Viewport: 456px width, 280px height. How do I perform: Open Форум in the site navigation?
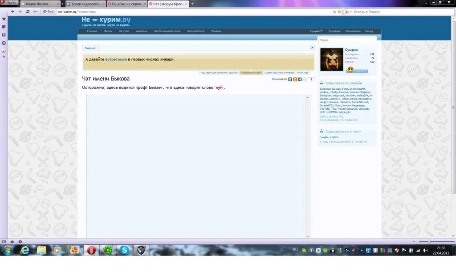(108, 31)
